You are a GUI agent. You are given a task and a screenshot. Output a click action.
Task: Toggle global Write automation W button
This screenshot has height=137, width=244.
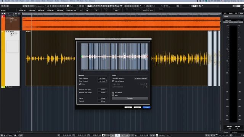tap(63, 6)
